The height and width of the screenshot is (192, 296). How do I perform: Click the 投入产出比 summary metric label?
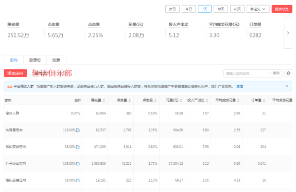179,25
